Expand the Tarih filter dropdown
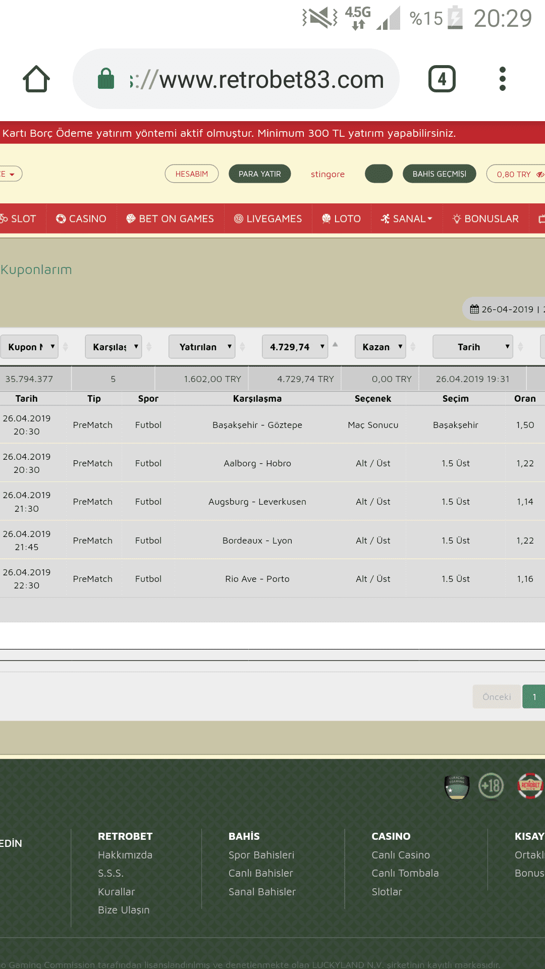The image size is (545, 969). click(x=473, y=347)
